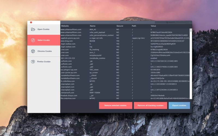This screenshot has height=136, width=218.
Task: Select the _gat cookie of .macroplant.com
Action: [91, 87]
